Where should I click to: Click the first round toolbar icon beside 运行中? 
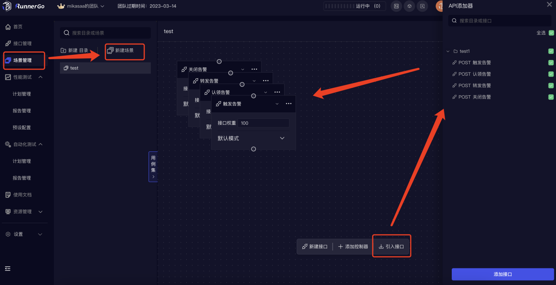(x=396, y=6)
